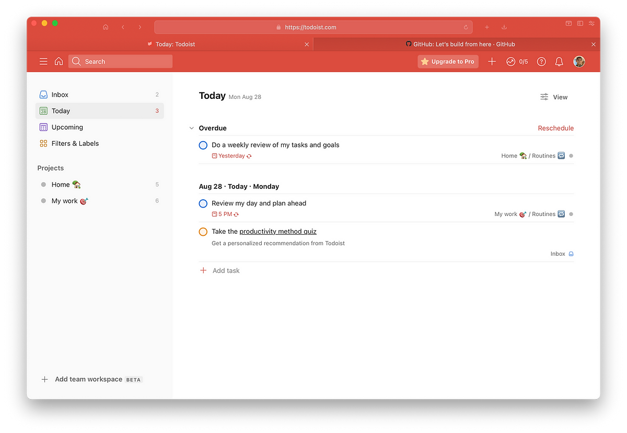Click the browser tab overview icon

(568, 24)
